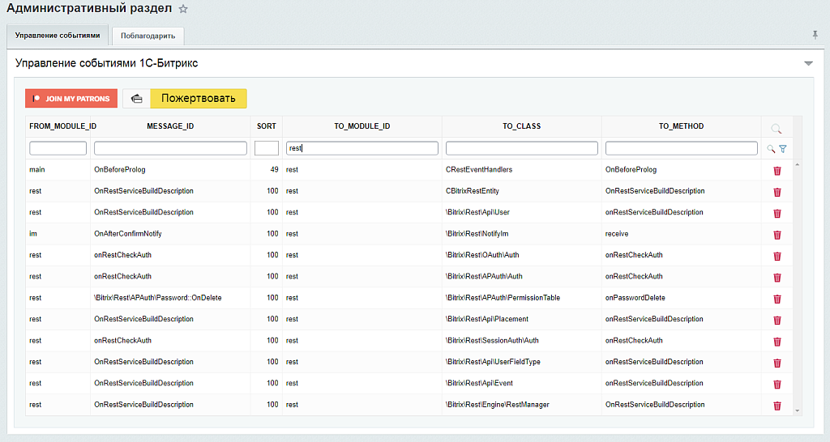The image size is (830, 442).
Task: Sort by the SORT column header
Action: tap(266, 126)
